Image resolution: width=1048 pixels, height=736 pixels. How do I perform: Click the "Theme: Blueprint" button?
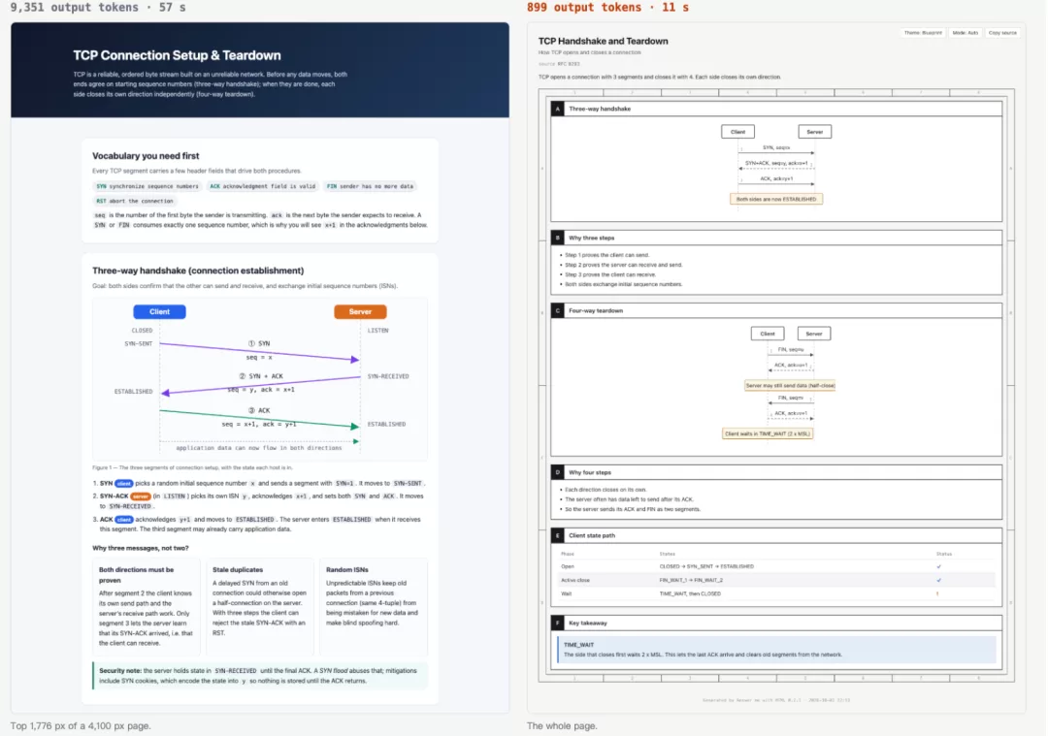[x=923, y=33]
